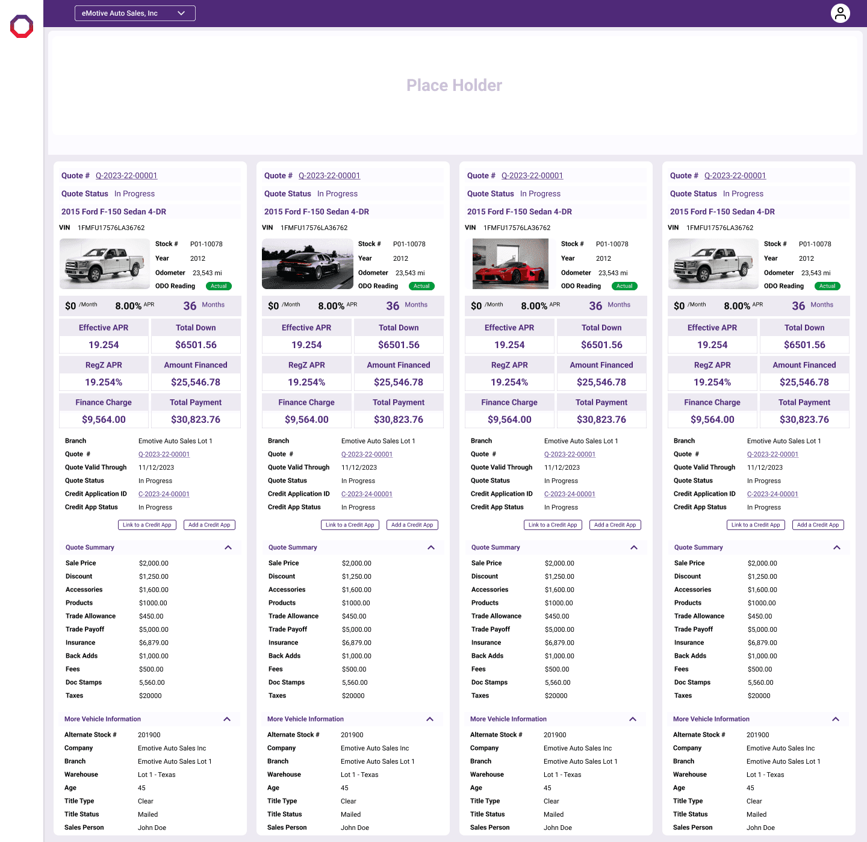Open the eMotive Auto Sales, Inc dropdown

[135, 13]
